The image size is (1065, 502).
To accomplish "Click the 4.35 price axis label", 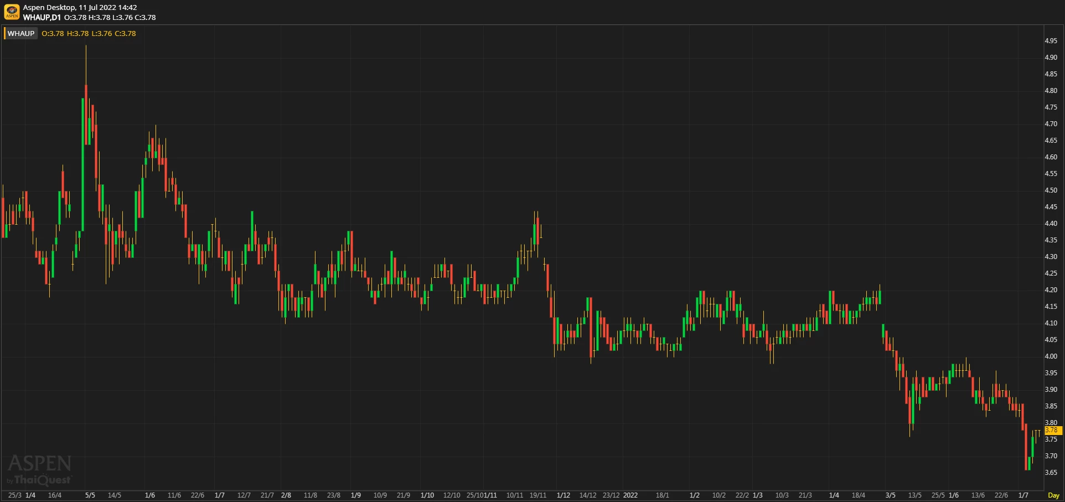I will coord(1051,240).
